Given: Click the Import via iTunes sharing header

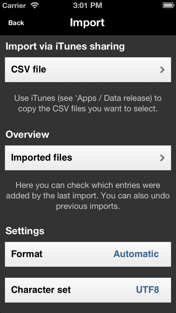Looking at the screenshot, I should pos(65,46).
